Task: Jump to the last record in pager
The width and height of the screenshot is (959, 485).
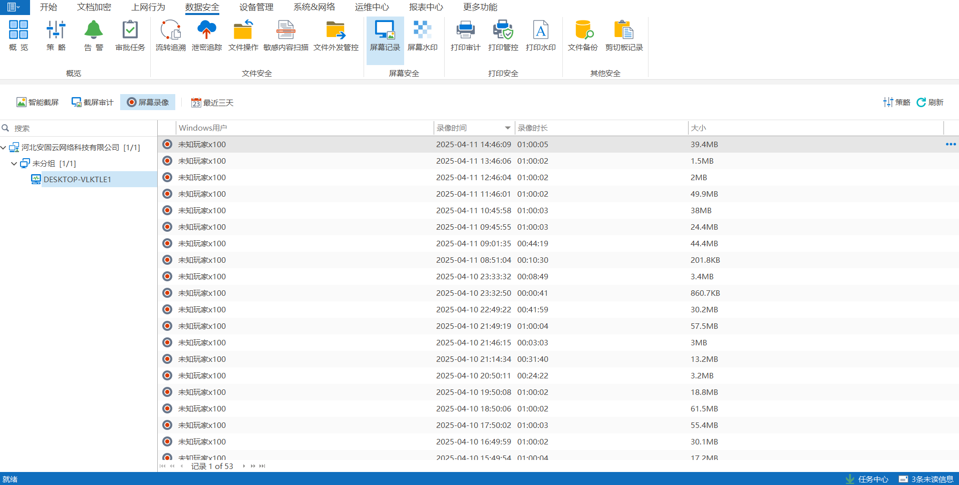Action: coord(262,466)
